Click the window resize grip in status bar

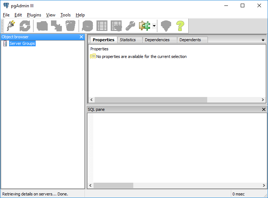(x=265, y=195)
